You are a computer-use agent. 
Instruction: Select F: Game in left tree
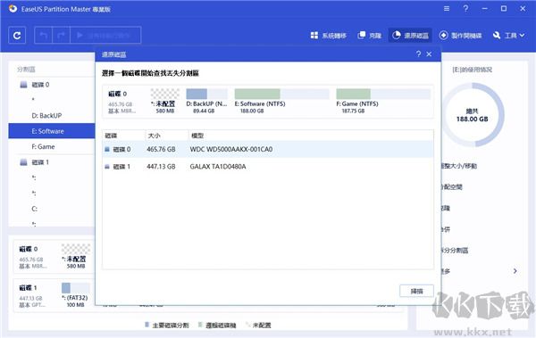pyautogui.click(x=43, y=146)
